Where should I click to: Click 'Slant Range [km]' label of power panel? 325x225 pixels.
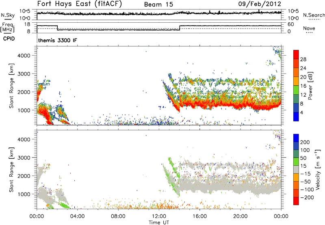pos(11,86)
